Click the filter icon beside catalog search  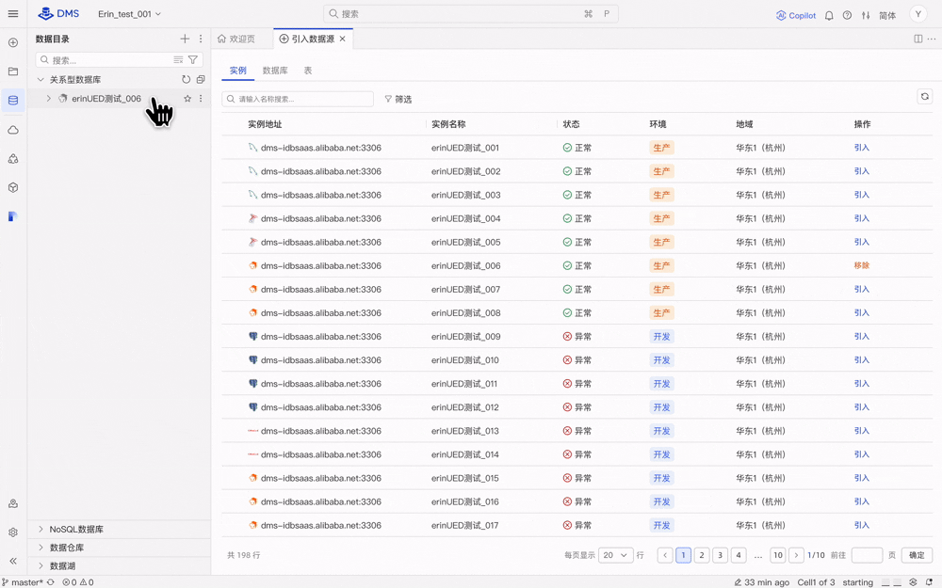193,60
